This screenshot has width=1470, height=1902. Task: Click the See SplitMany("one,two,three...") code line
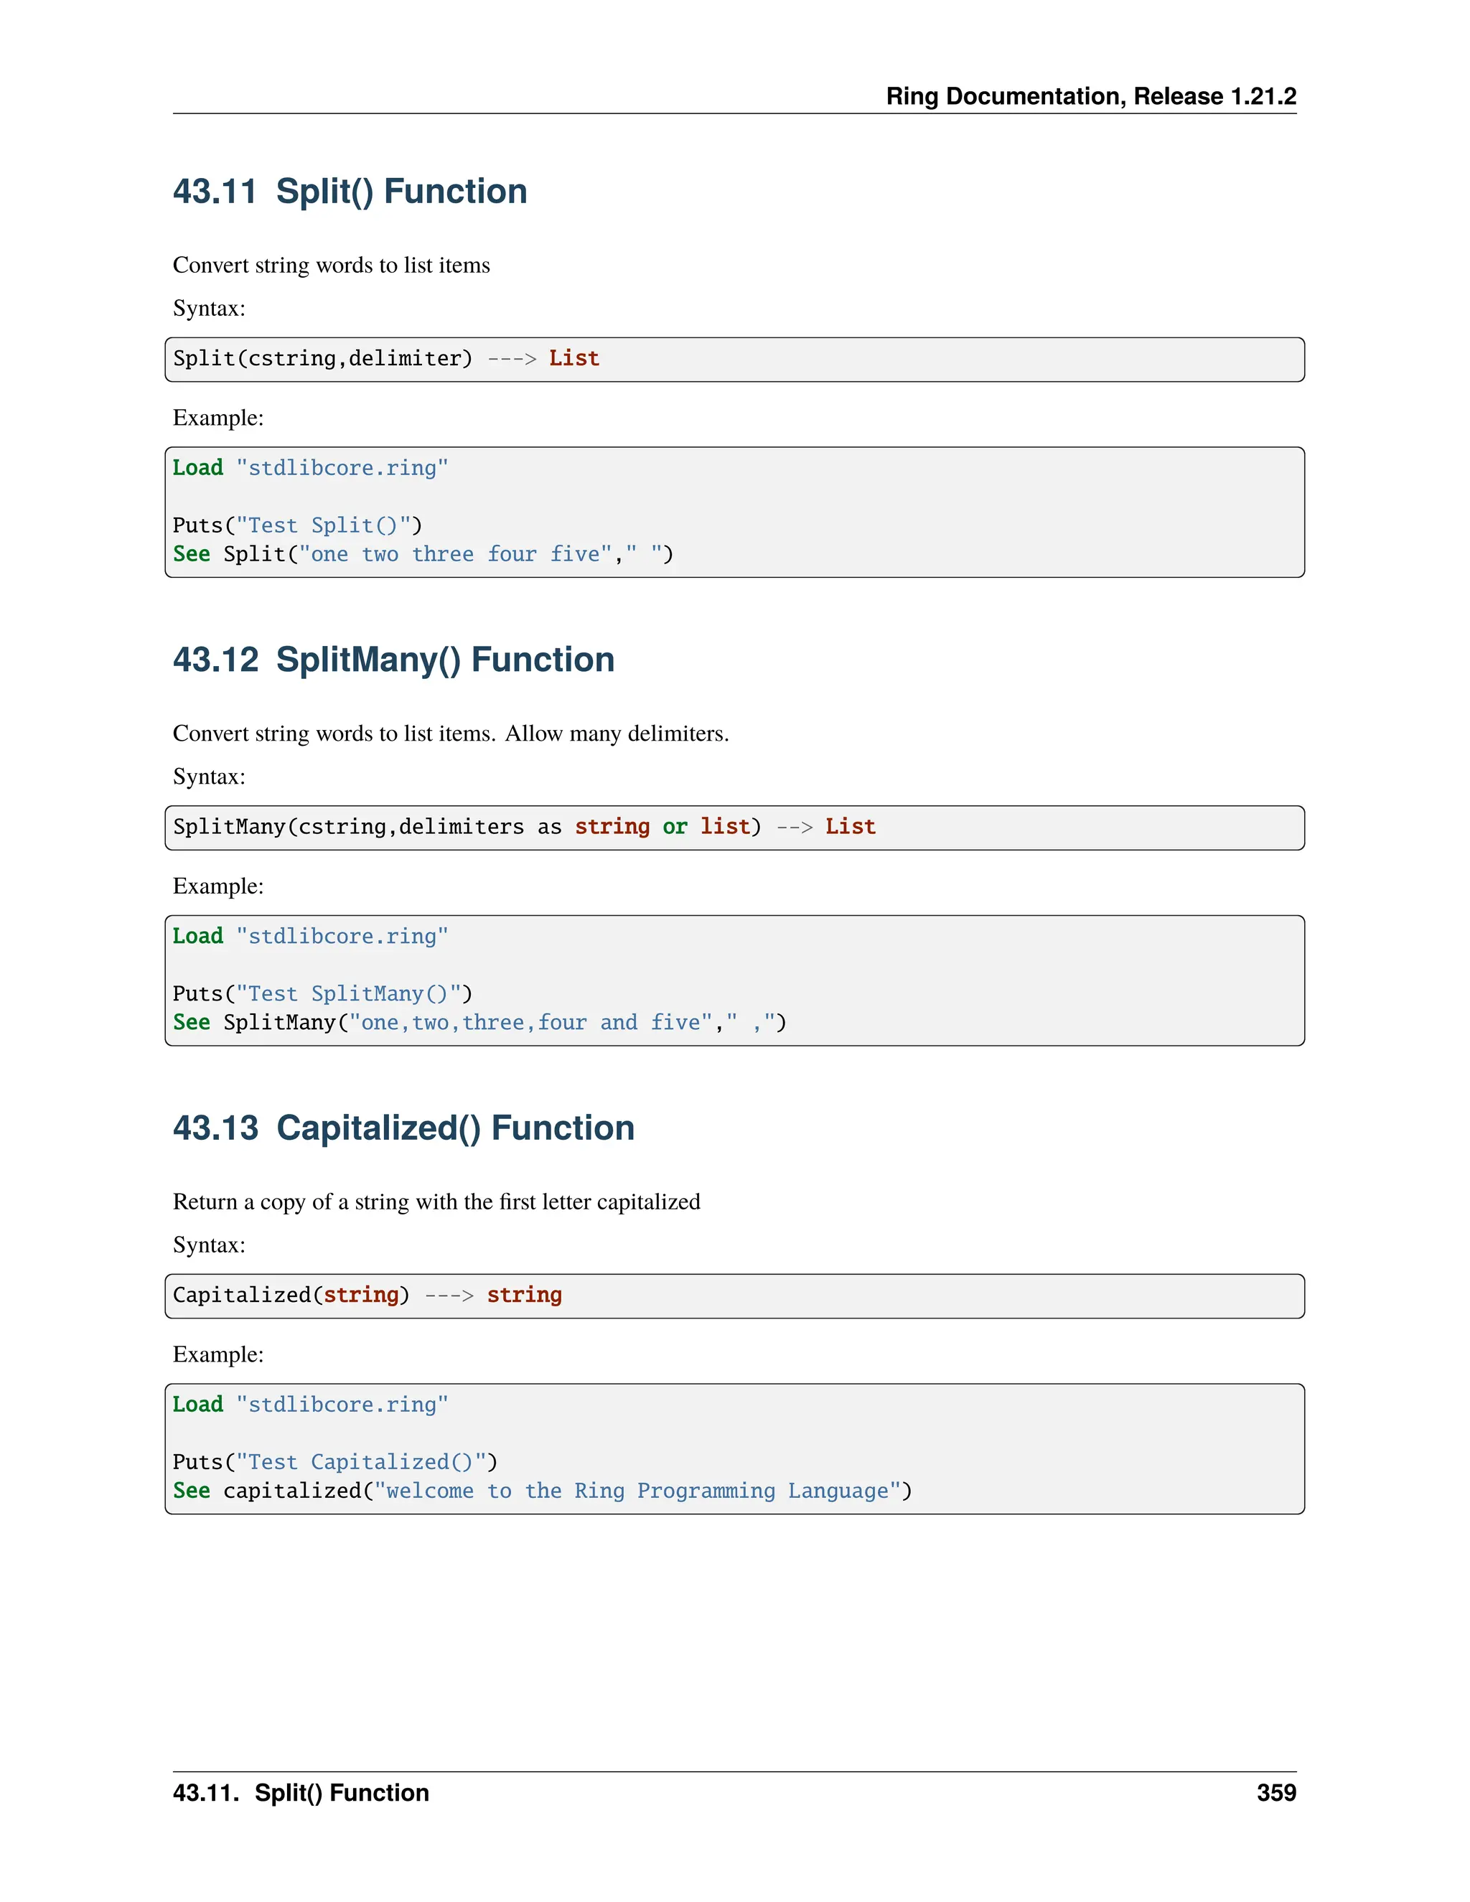(x=479, y=1022)
